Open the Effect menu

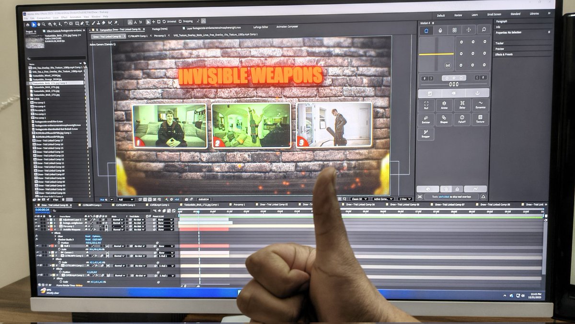point(64,17)
